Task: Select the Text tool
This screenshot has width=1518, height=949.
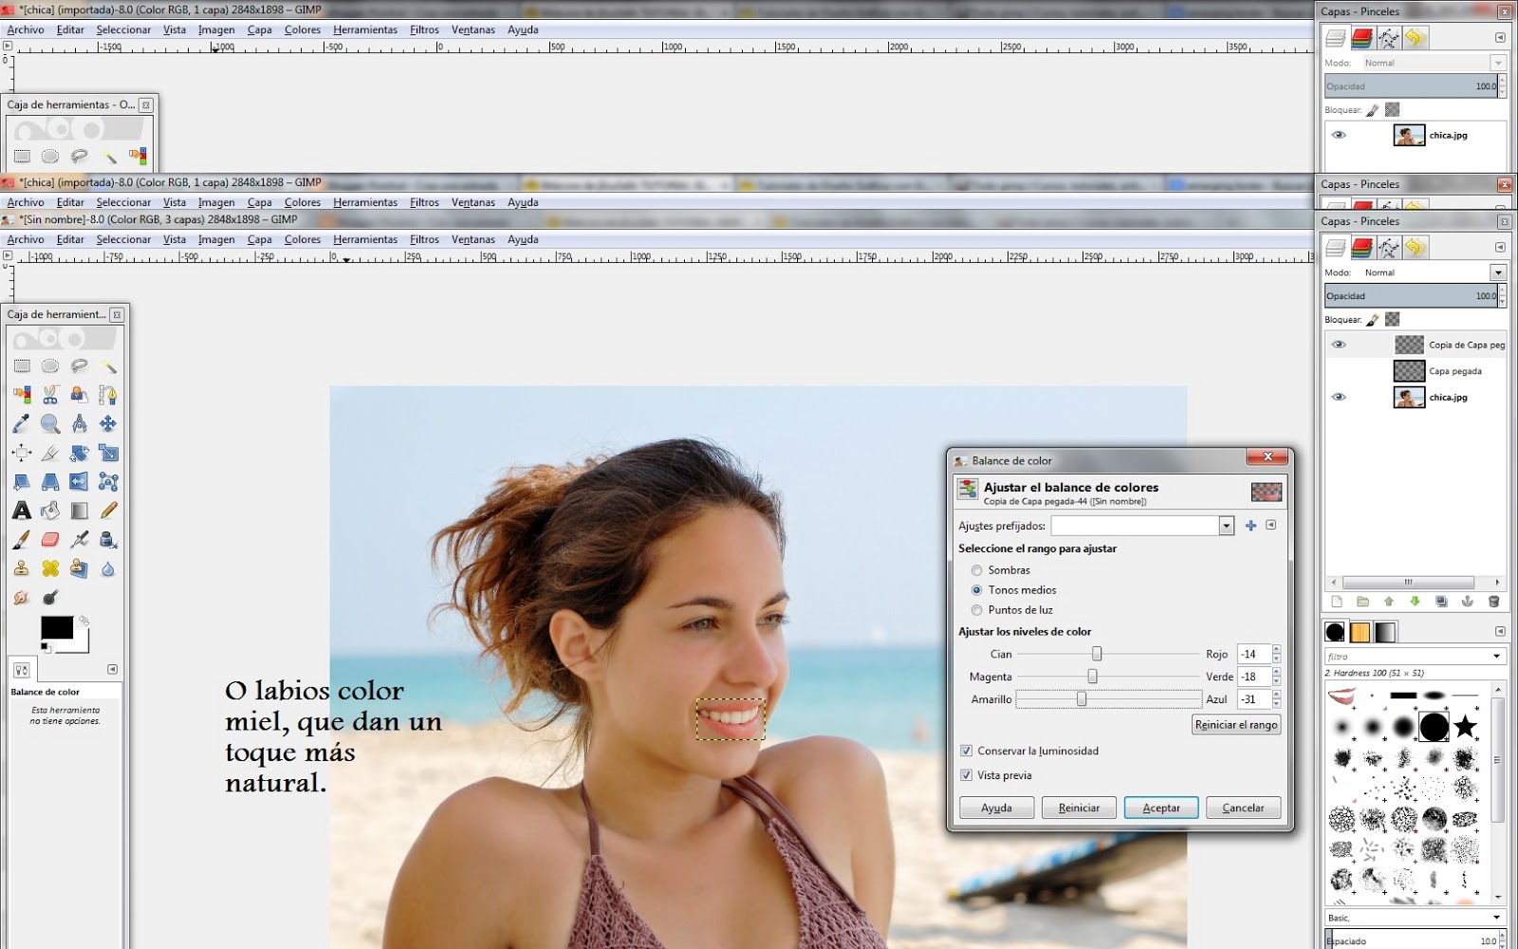Action: click(22, 511)
